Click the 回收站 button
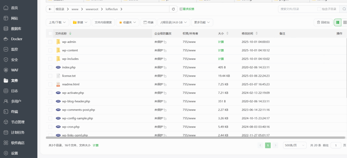 (323, 22)
